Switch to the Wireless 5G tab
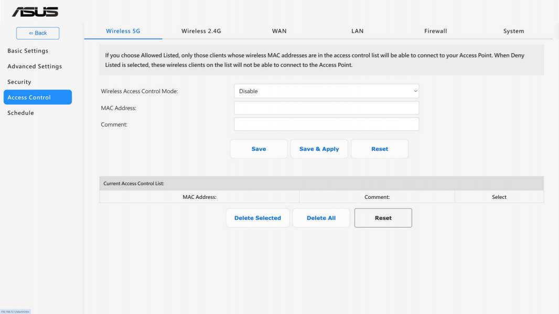Screen dimensions: 559x314 coord(123,31)
